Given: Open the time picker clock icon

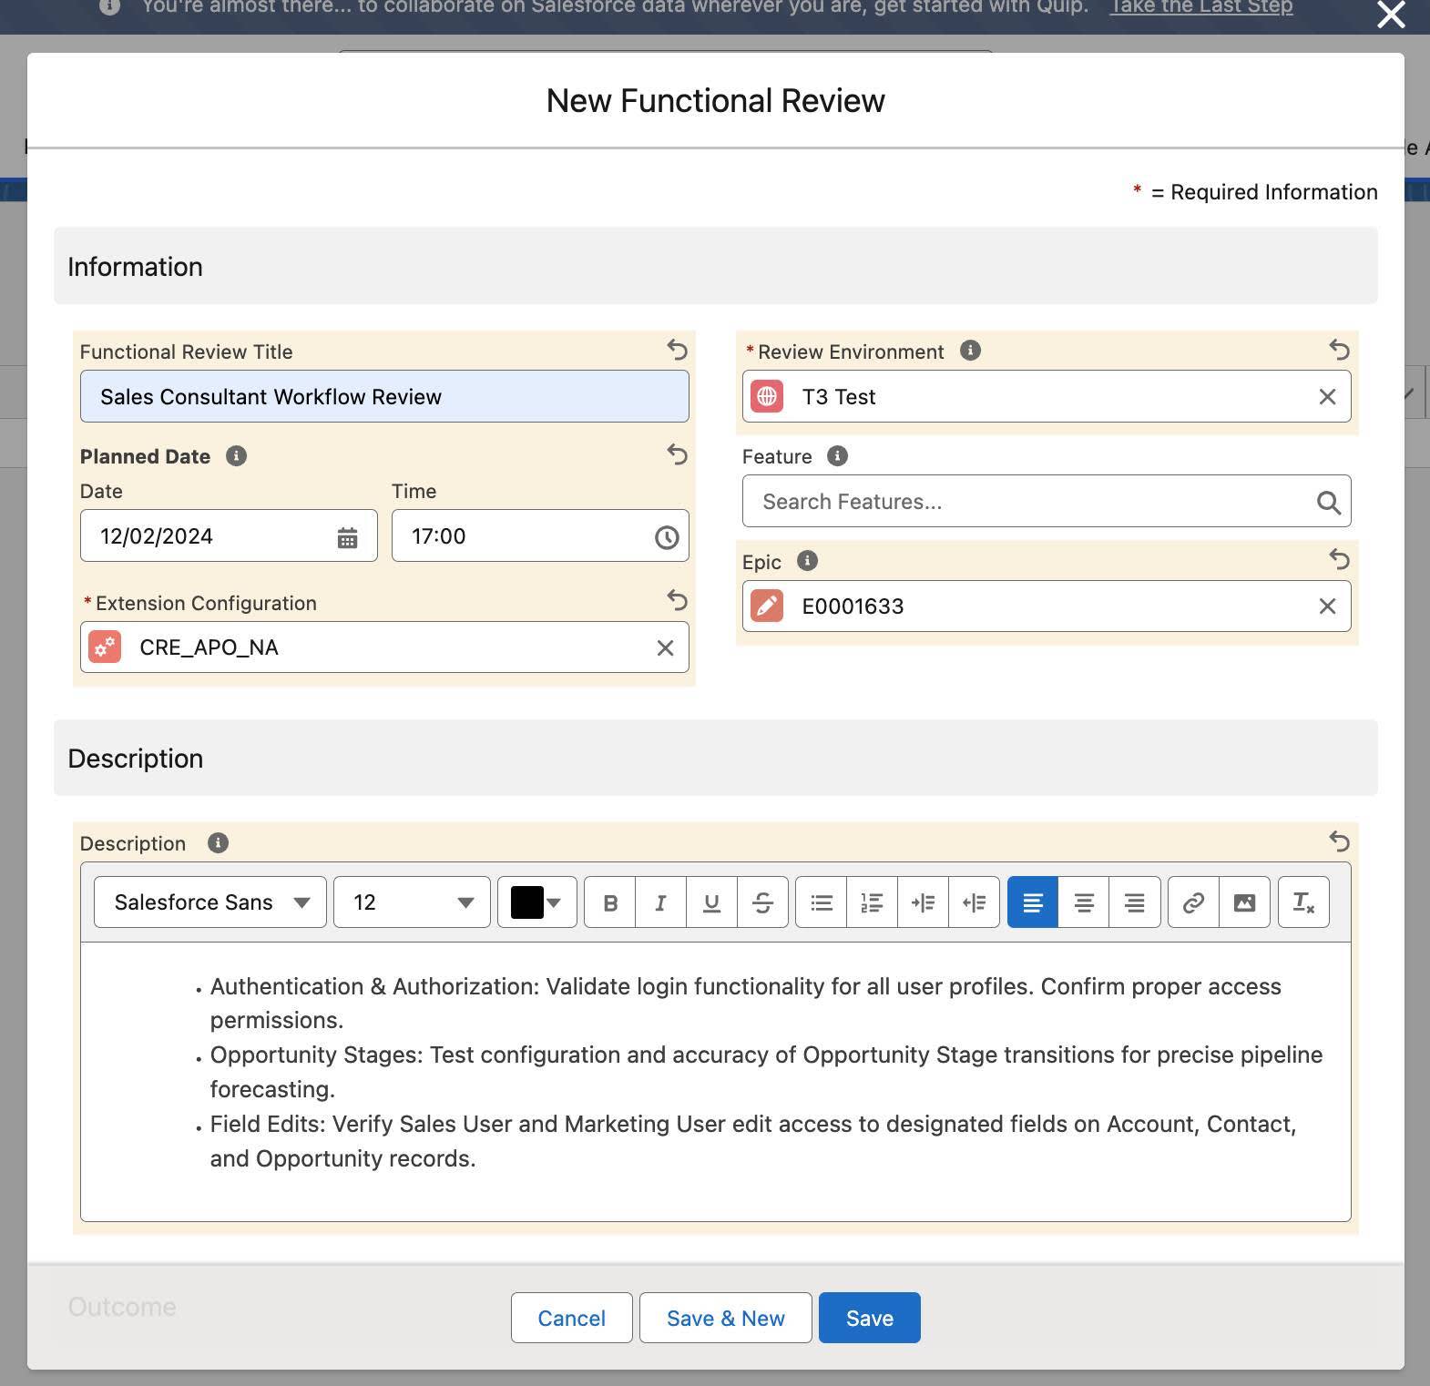Looking at the screenshot, I should click(667, 537).
